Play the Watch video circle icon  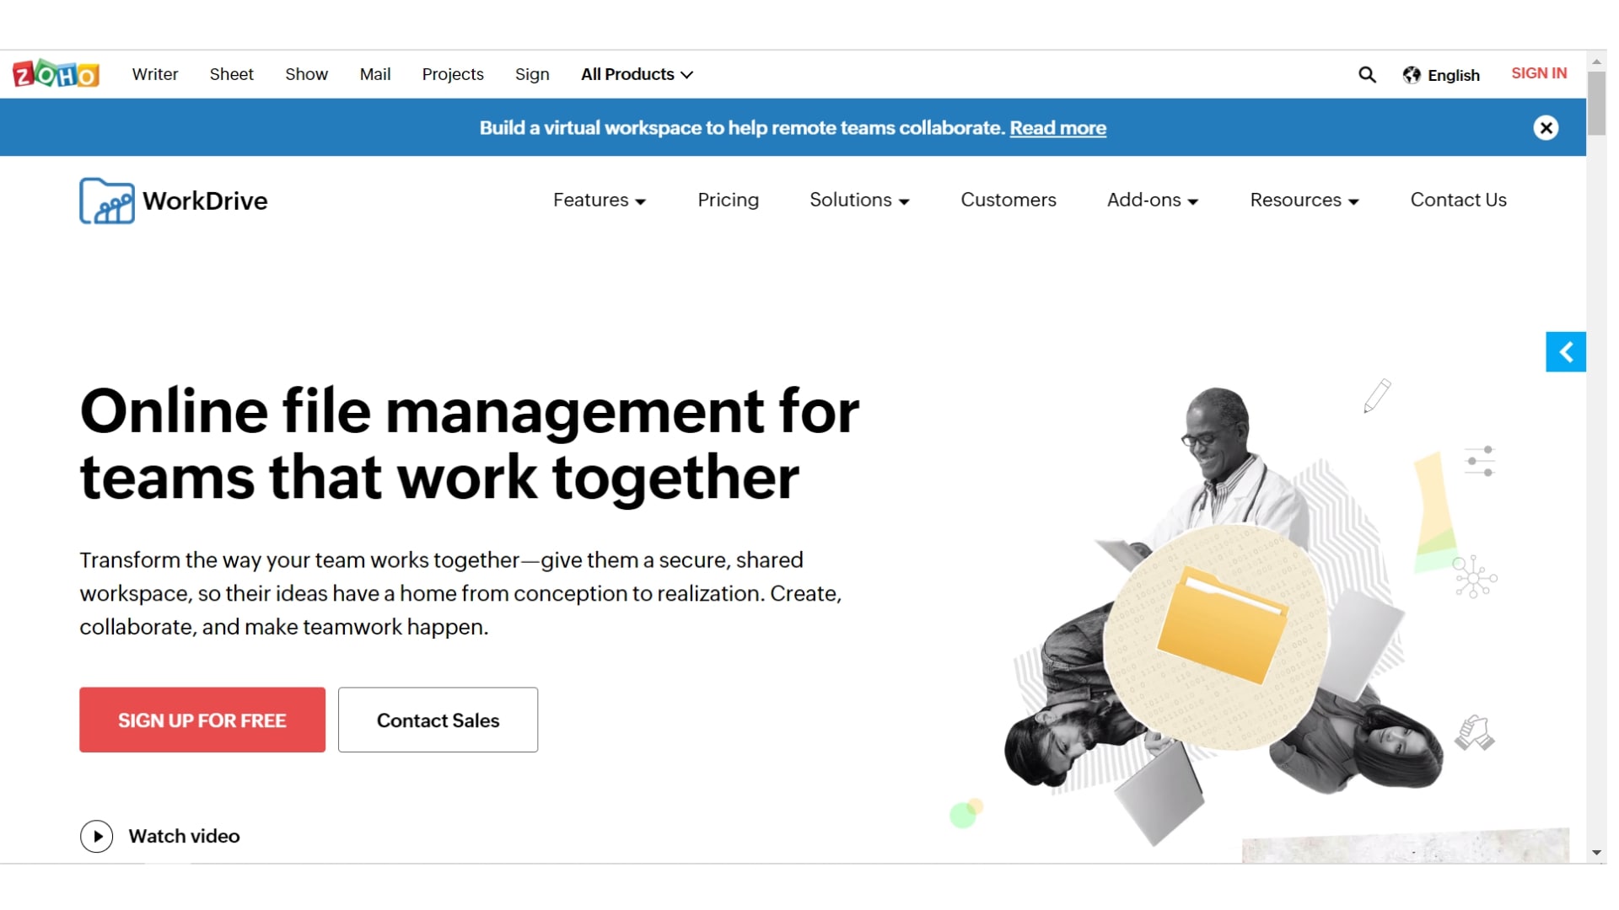click(97, 837)
